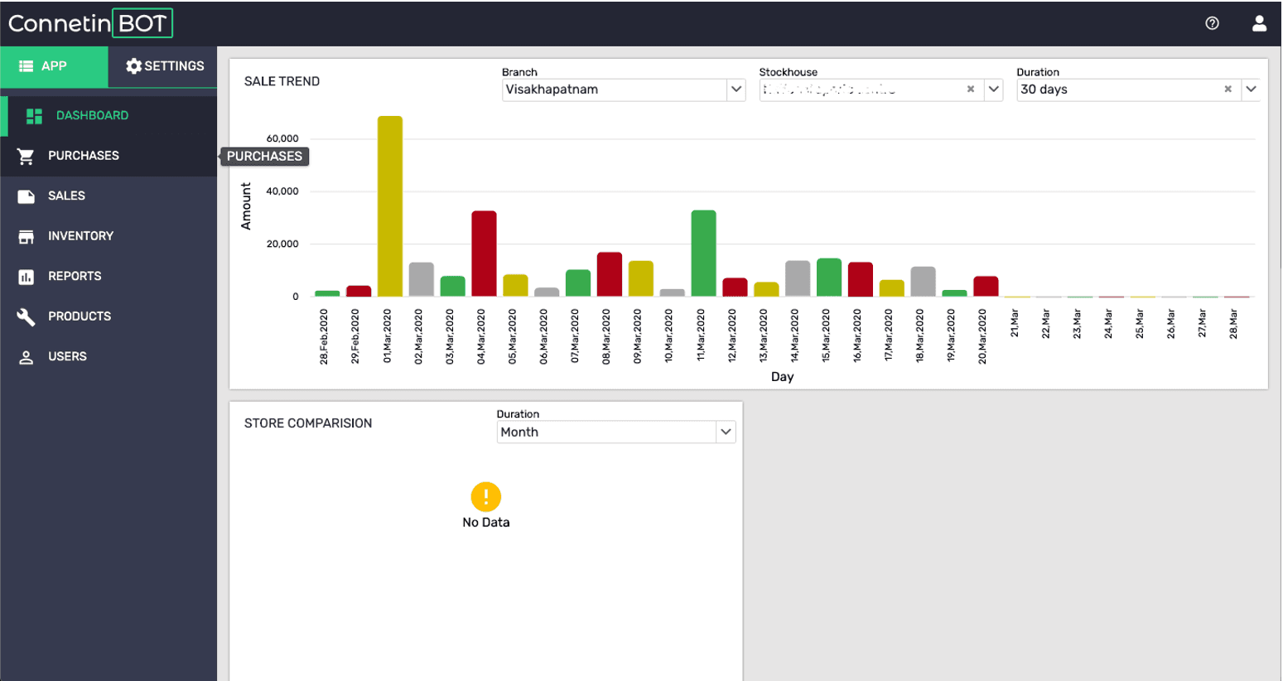
Task: Click the red 16.Mar.2020 bar
Action: pyautogui.click(x=861, y=279)
